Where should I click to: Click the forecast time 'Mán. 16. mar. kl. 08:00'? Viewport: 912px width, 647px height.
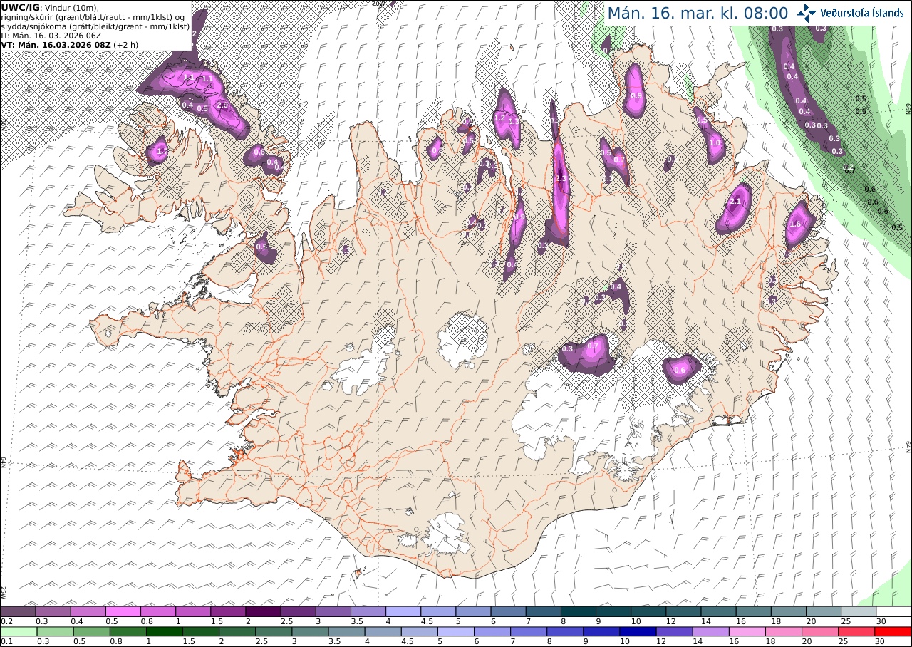(x=698, y=13)
